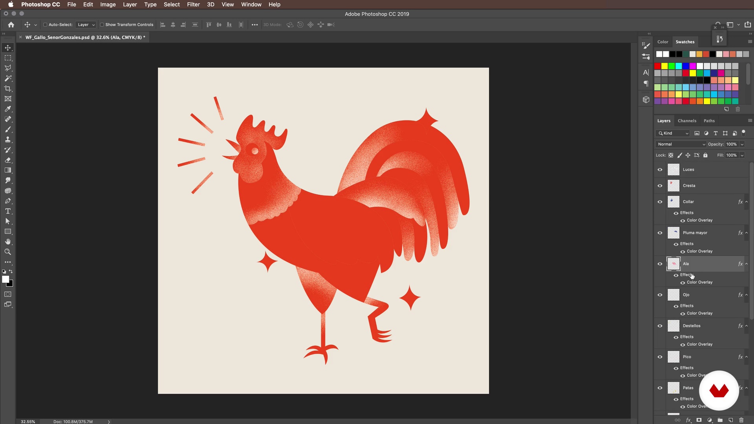Open the Filter menu

(x=193, y=4)
